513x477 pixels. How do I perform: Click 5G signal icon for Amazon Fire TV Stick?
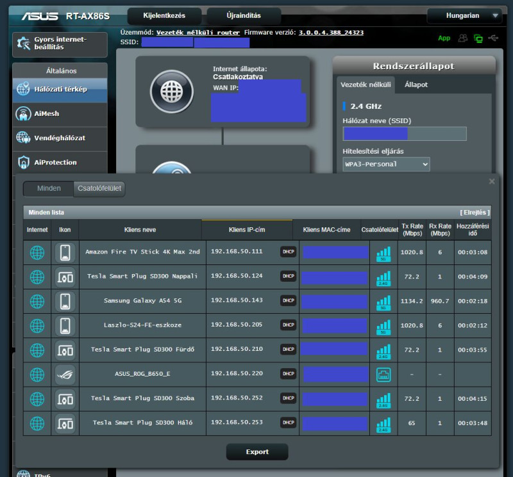pyautogui.click(x=383, y=254)
